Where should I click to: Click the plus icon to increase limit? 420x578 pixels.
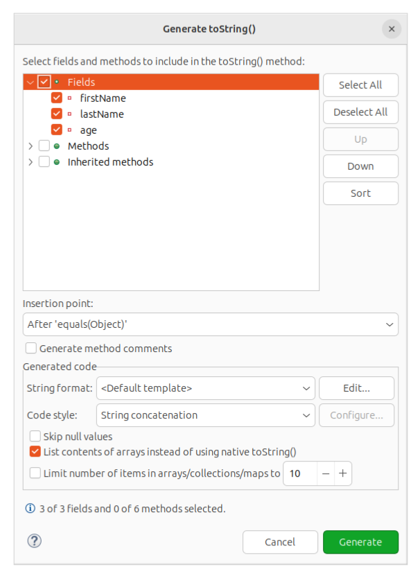342,474
